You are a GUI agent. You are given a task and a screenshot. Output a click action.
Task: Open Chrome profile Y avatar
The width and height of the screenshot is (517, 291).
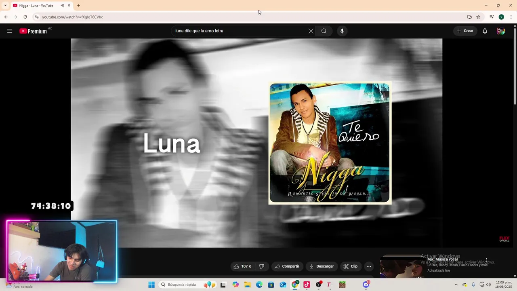[501, 17]
